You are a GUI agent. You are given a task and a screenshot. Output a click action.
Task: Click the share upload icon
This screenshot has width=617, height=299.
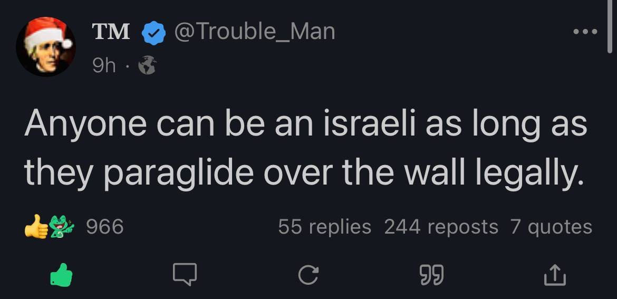[x=554, y=275]
